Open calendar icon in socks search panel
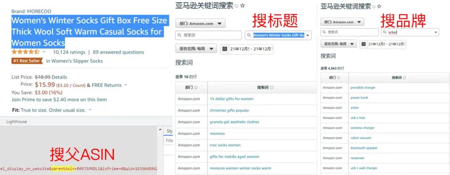 225,49
